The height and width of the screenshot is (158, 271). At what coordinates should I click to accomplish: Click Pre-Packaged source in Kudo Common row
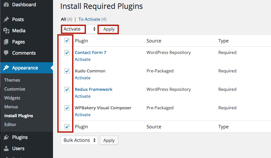tap(160, 71)
